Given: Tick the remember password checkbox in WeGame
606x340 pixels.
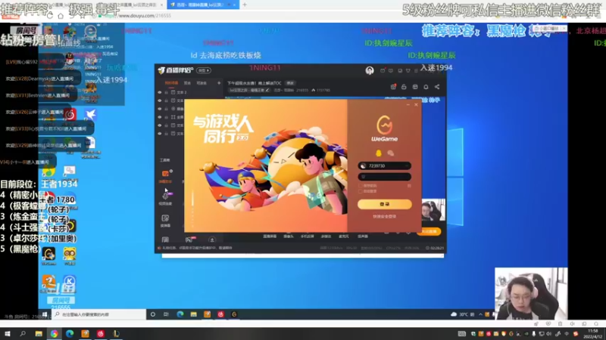Looking at the screenshot, I should 361,186.
